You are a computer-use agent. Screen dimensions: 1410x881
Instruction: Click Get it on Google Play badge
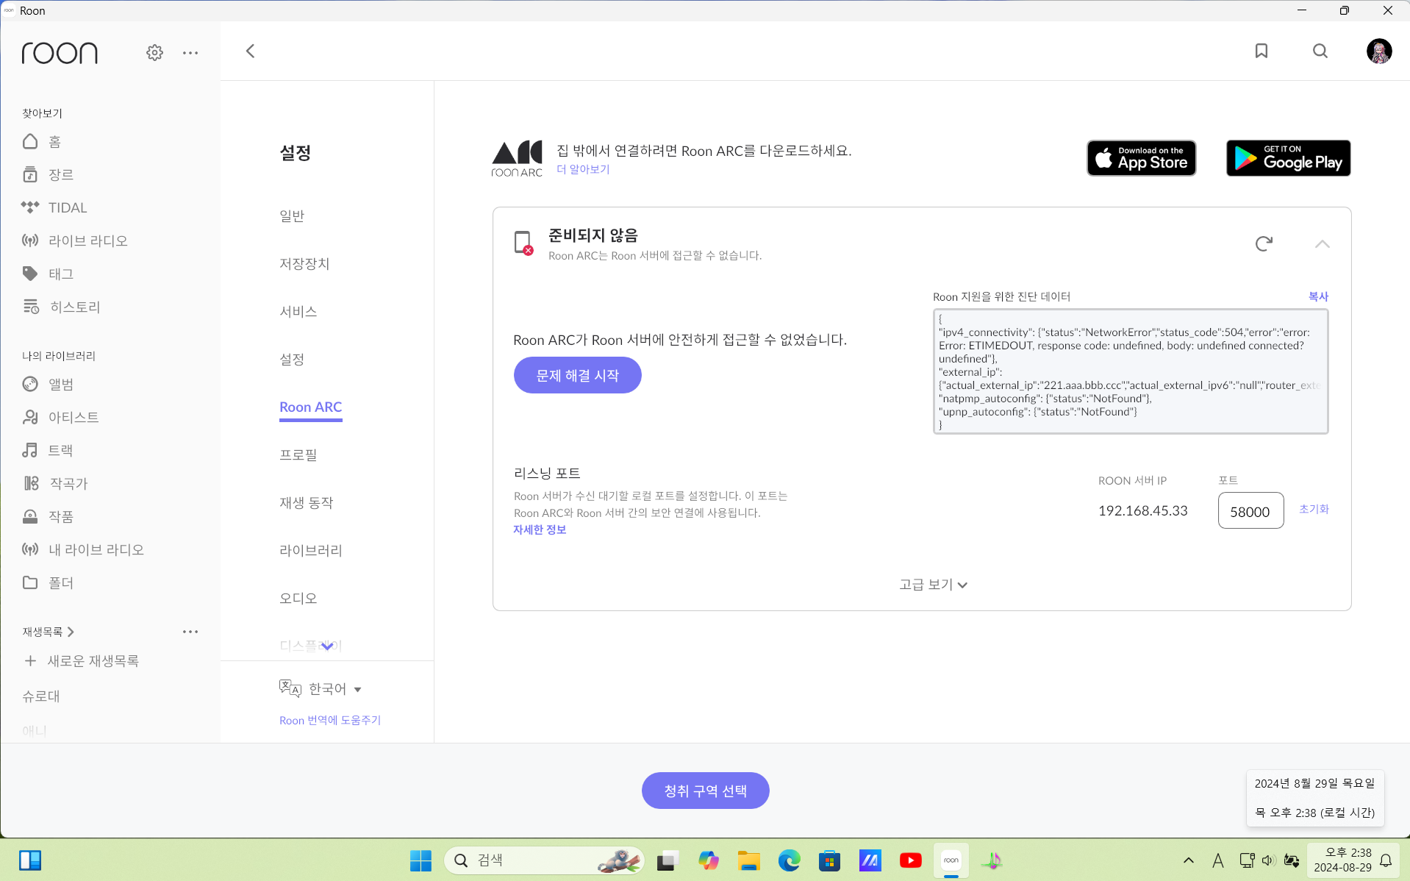point(1288,158)
